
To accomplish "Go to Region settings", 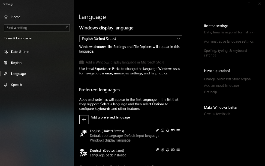I will pyautogui.click(x=16, y=63).
